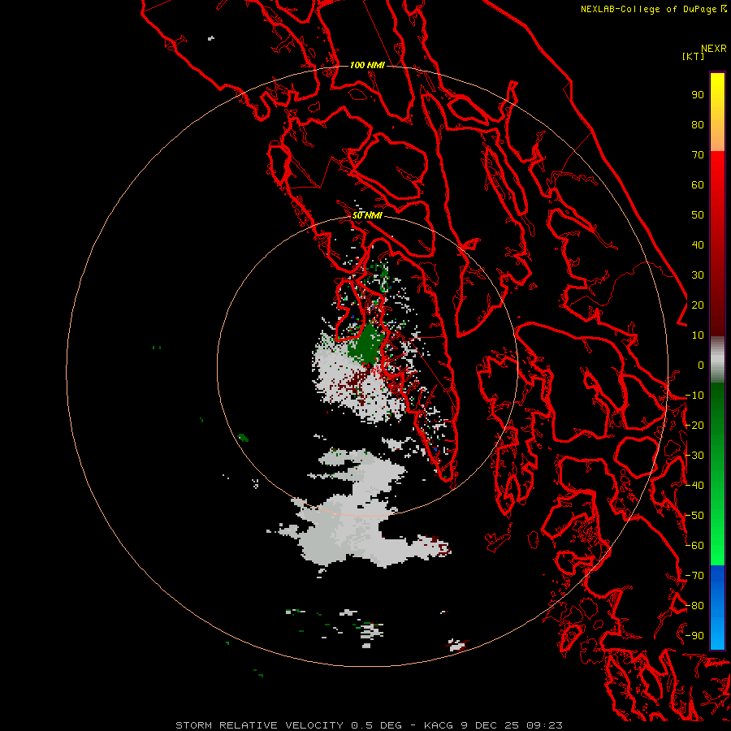Viewport: 731px width, 731px height.
Task: Click the [KT] units label
Action: (693, 56)
